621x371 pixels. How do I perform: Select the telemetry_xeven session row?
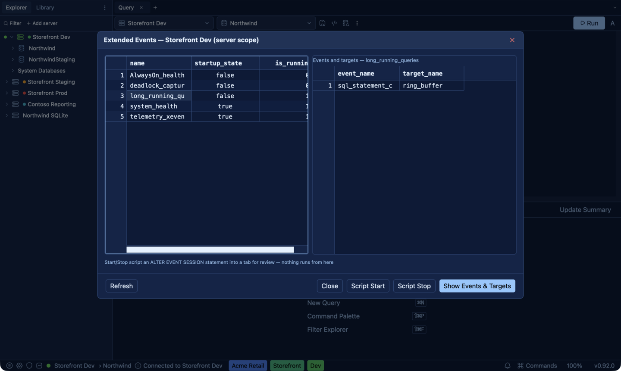tap(207, 116)
